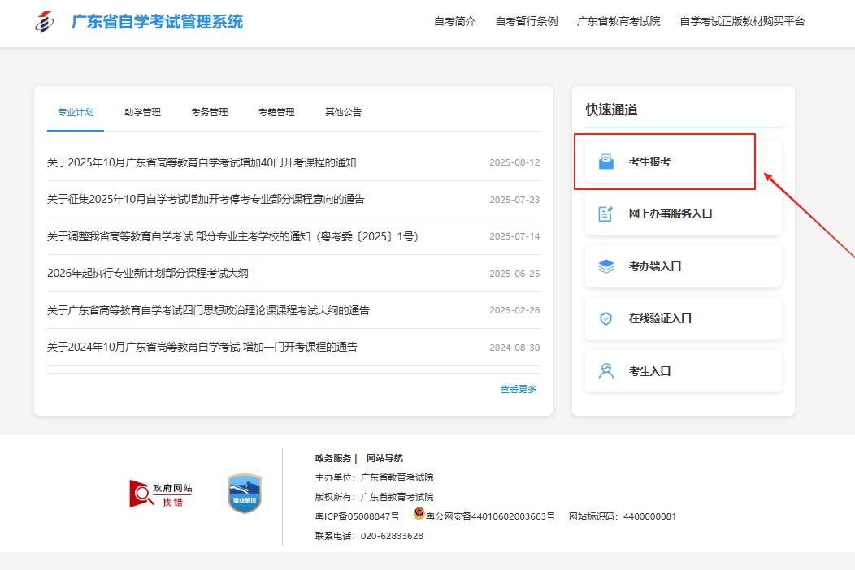
Task: Open 自考简介 in top navigation
Action: pos(455,22)
